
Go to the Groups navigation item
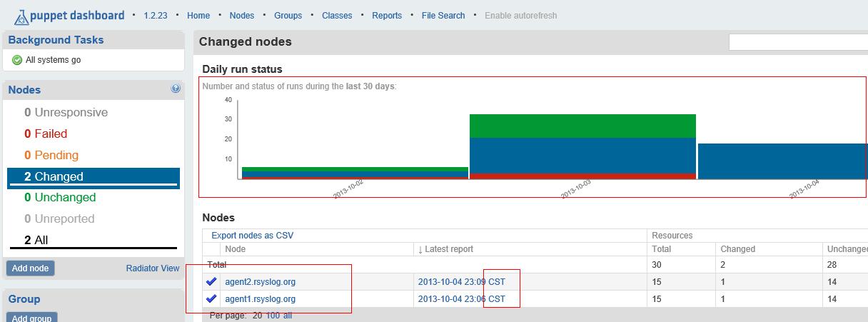(288, 15)
